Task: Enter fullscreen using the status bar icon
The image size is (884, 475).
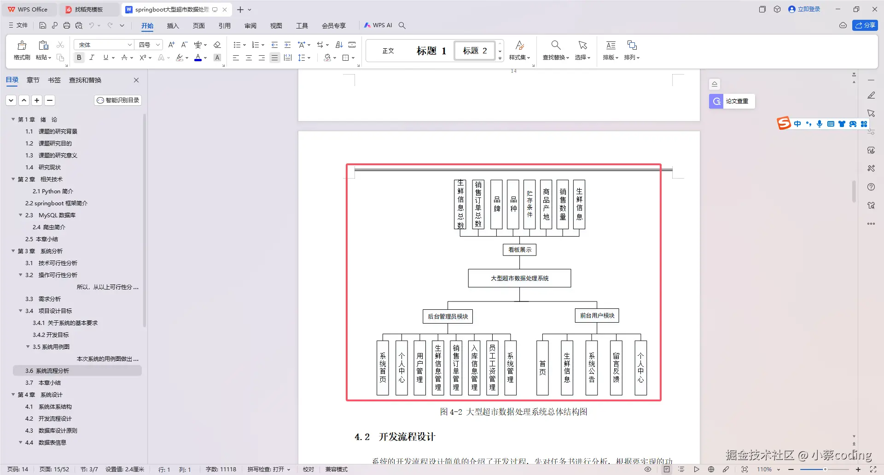Action: 873,469
